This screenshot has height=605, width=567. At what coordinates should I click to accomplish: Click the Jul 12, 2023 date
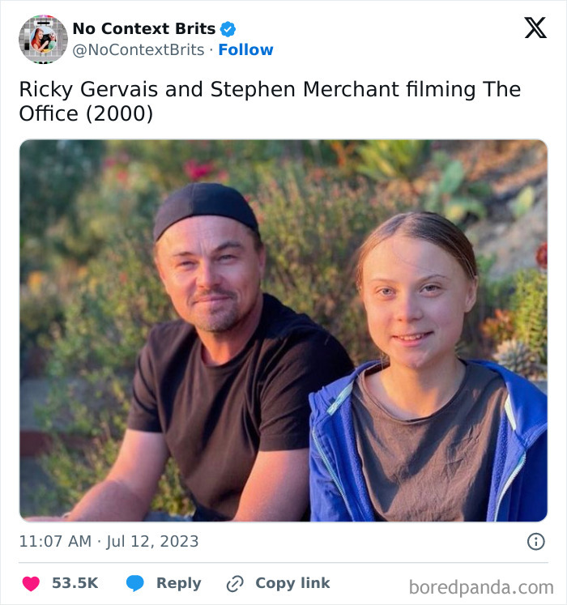(x=152, y=541)
